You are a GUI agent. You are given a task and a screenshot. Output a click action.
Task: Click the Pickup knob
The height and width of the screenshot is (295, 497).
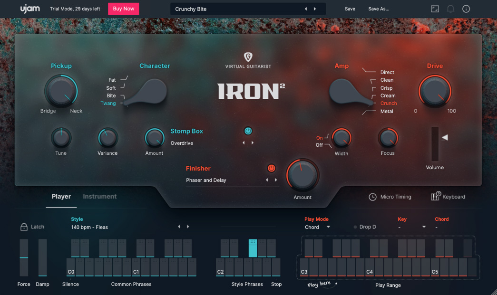[x=61, y=91]
